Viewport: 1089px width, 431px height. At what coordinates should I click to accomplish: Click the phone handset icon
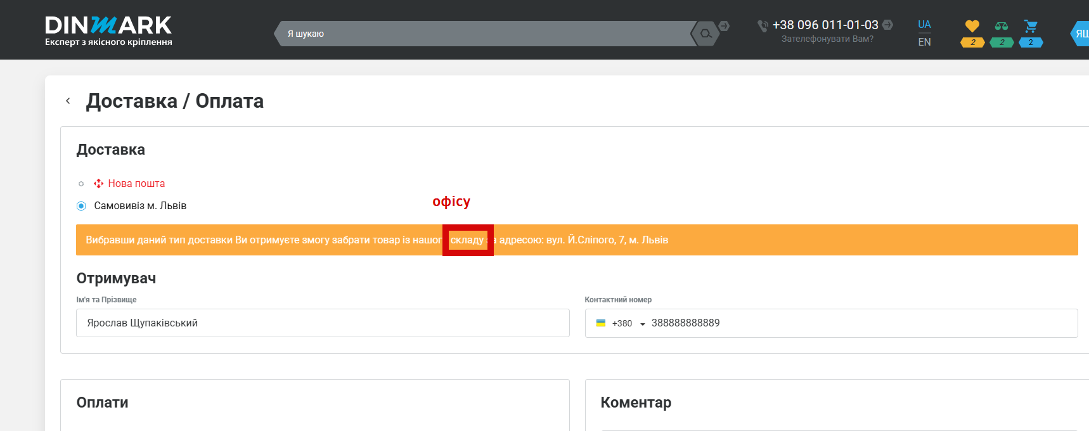tap(763, 25)
